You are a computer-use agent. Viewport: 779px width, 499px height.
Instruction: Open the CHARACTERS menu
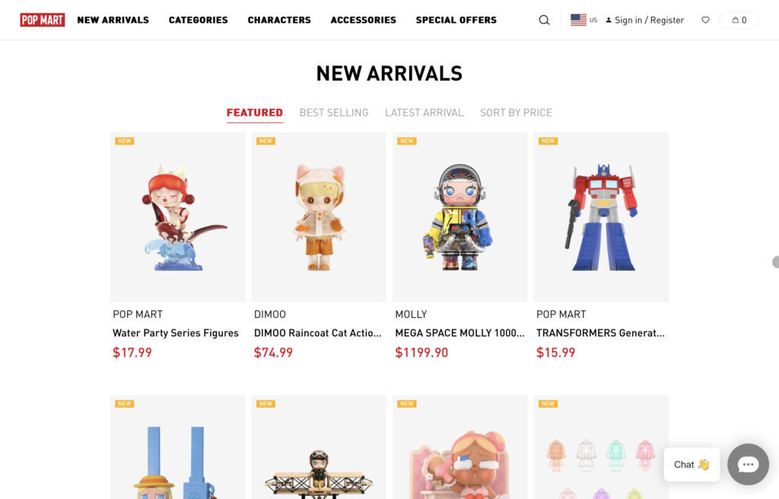[x=279, y=20]
